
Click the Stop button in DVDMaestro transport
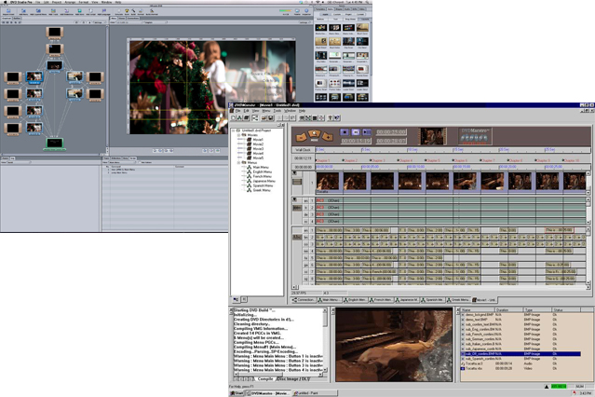click(345, 131)
